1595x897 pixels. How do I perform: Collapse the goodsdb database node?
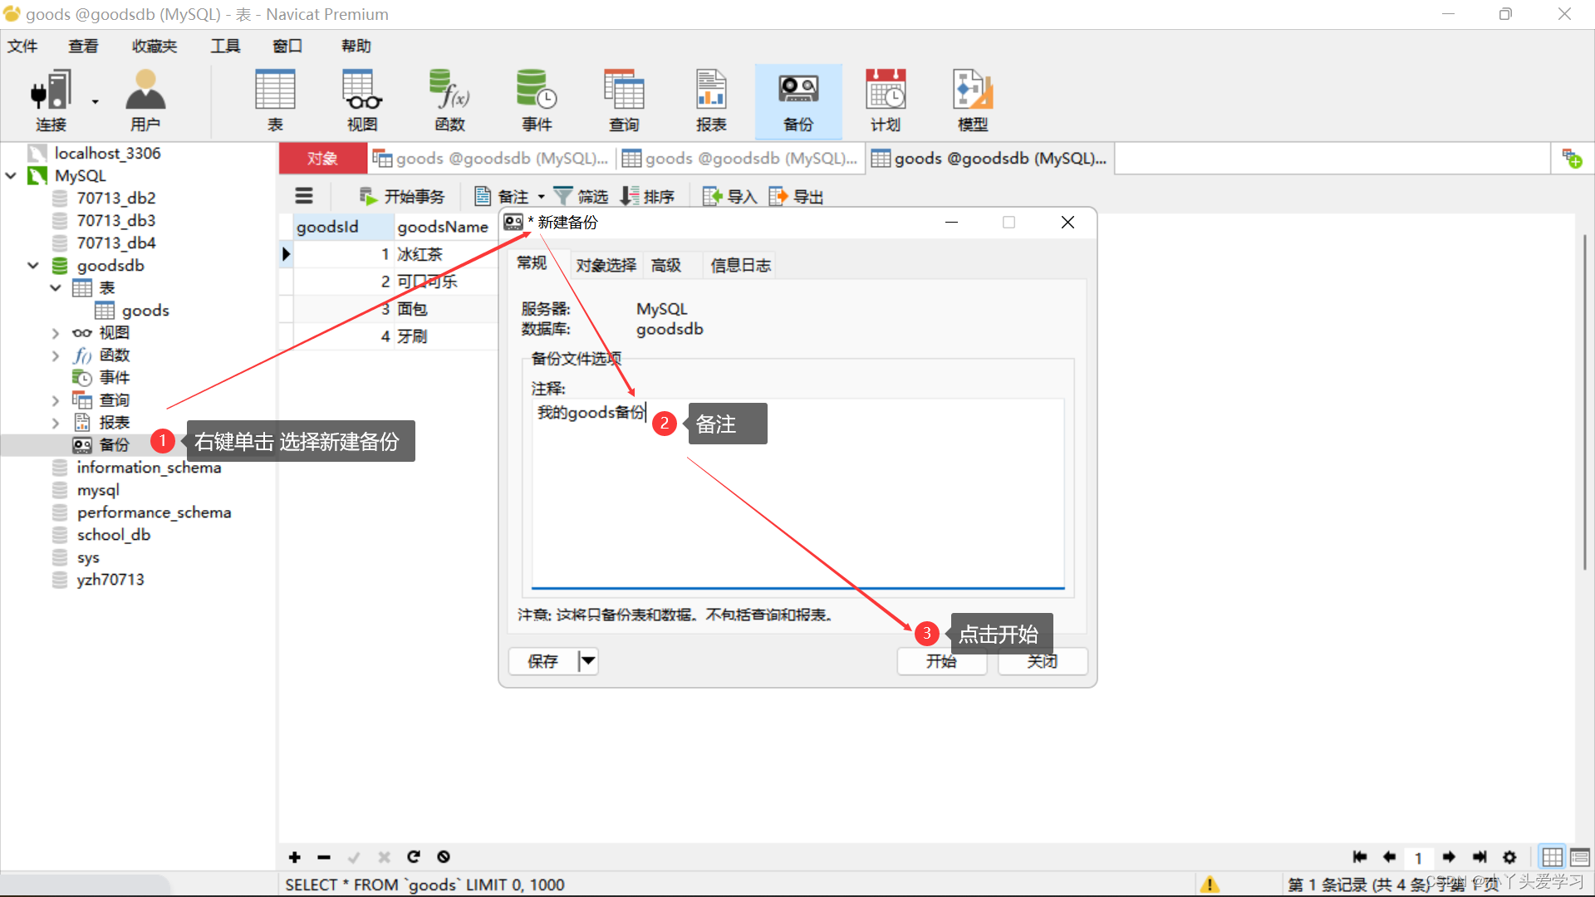coord(33,265)
